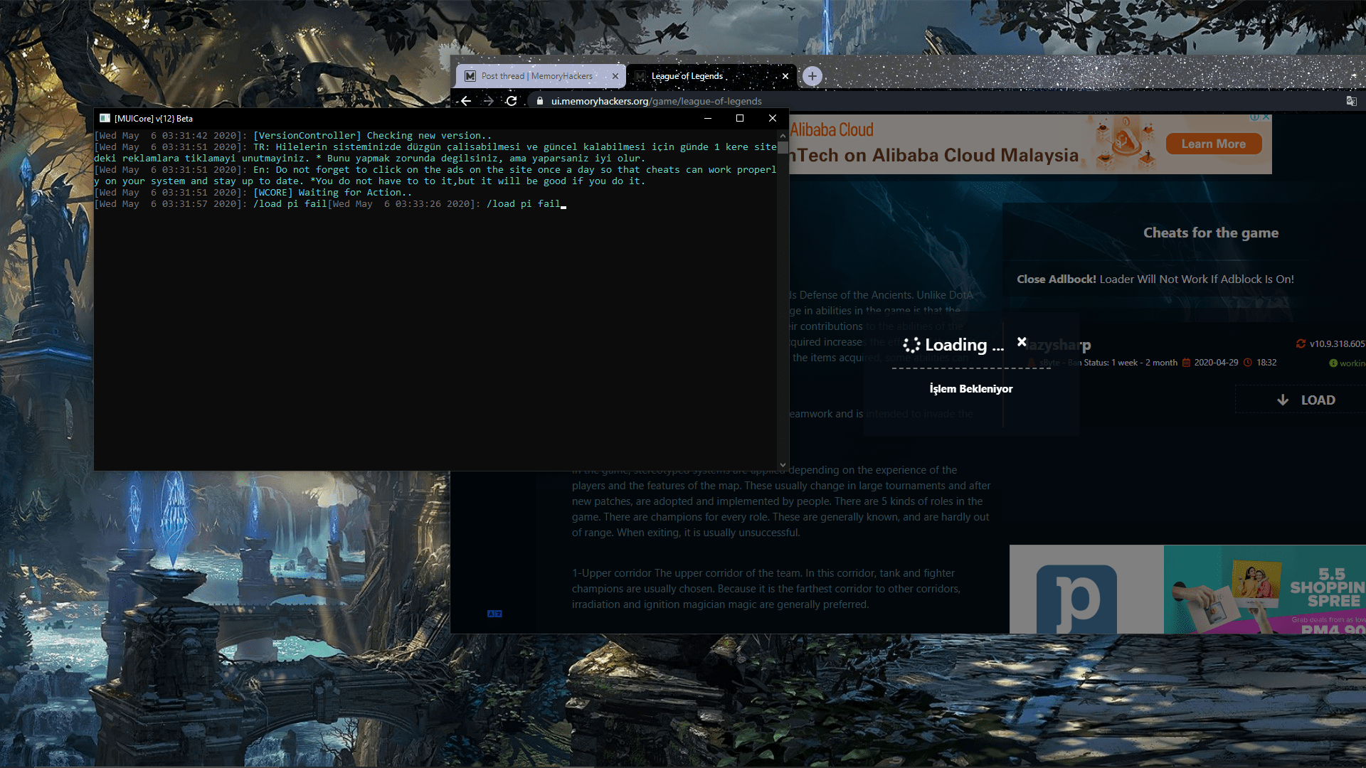Click the small ad choices badge at bottom left
Image resolution: width=1366 pixels, height=768 pixels.
coord(494,614)
